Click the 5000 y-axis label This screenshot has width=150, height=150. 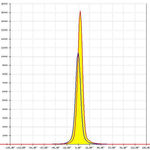[x=5, y=100]
